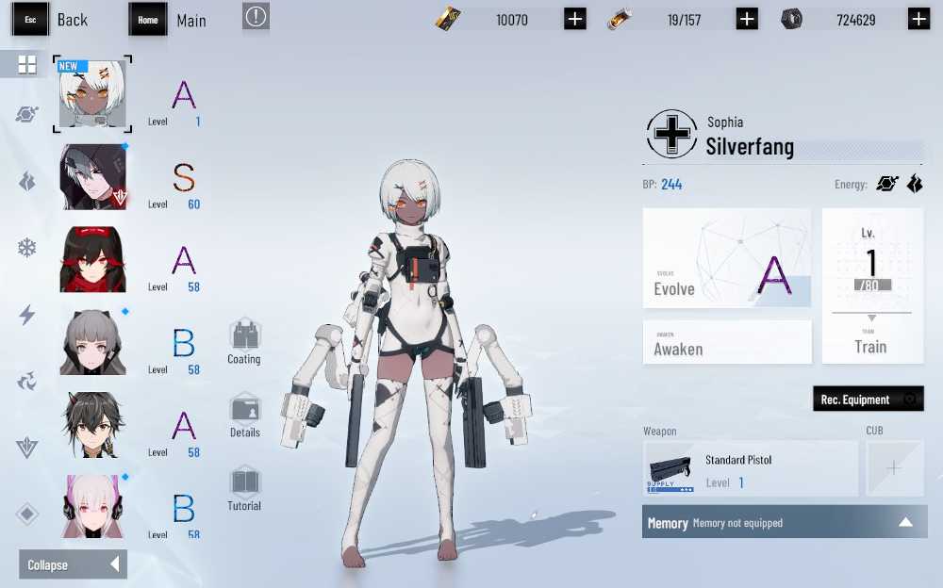Open Rec. Equipment recommendations

pos(869,399)
